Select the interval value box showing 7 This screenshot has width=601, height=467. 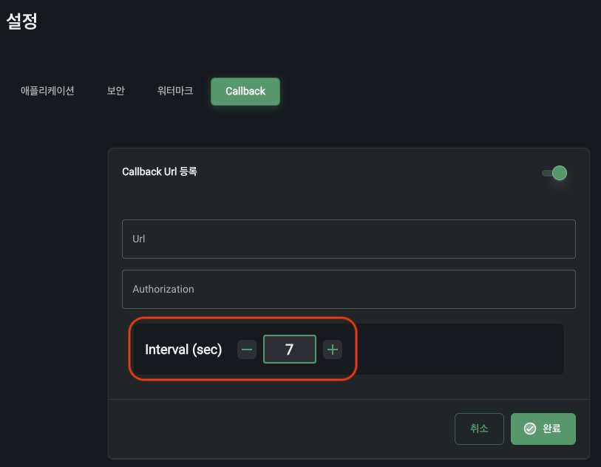point(290,350)
